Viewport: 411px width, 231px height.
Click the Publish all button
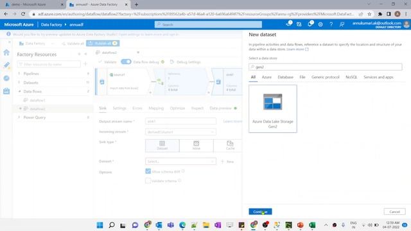tap(103, 43)
